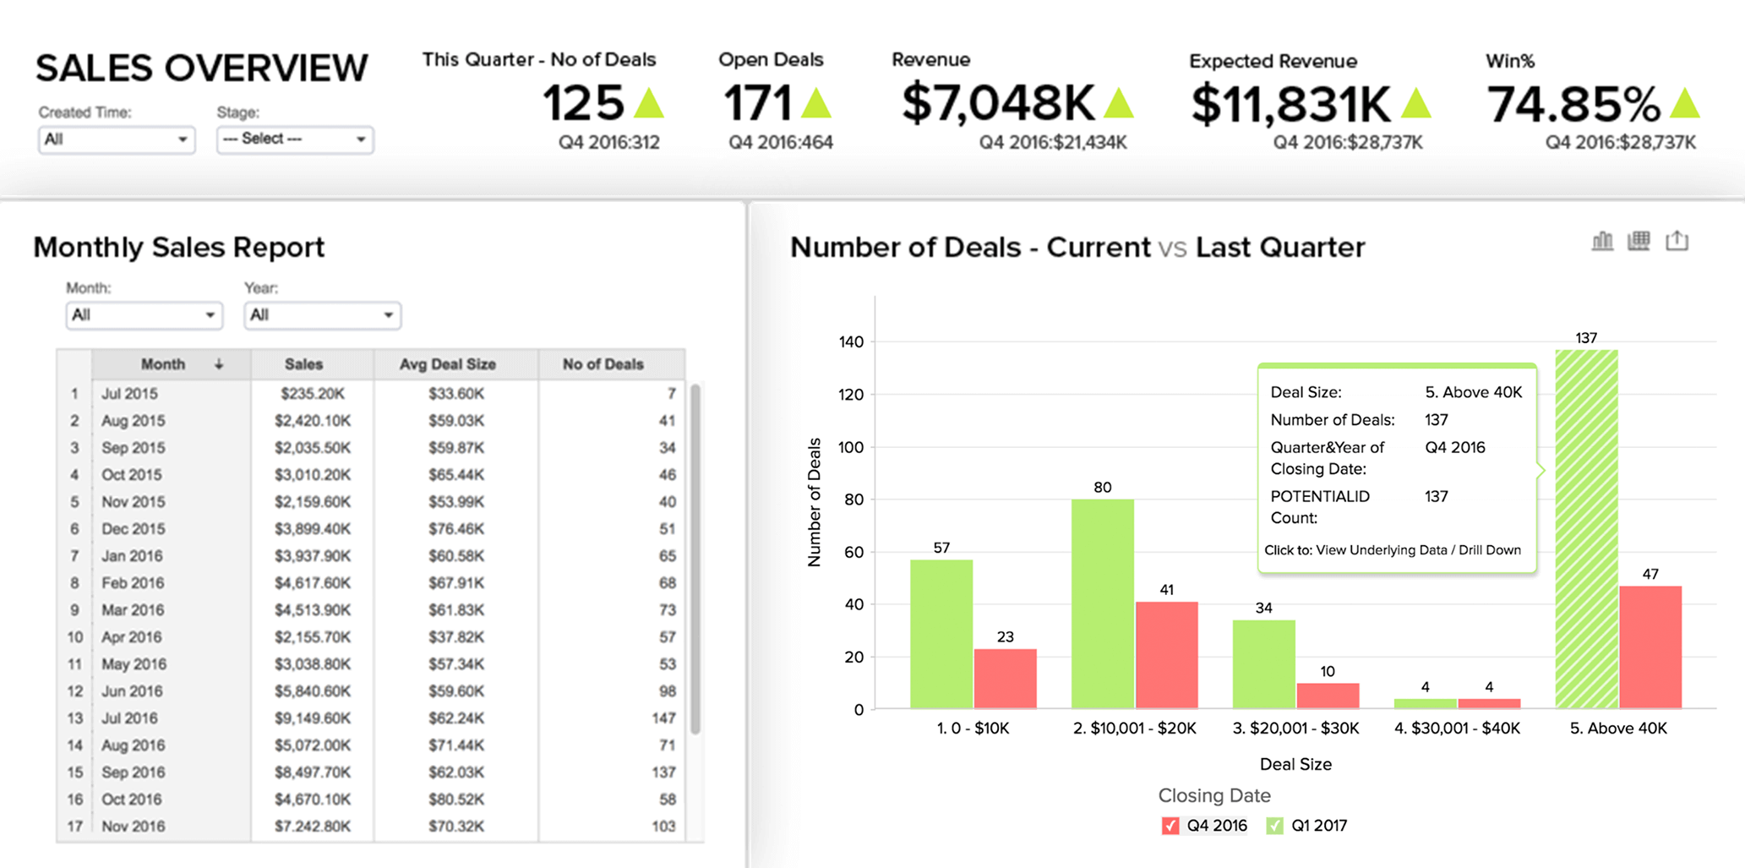This screenshot has width=1745, height=868.
Task: Select the striped Above 40K bar in the chart
Action: pos(1585,524)
